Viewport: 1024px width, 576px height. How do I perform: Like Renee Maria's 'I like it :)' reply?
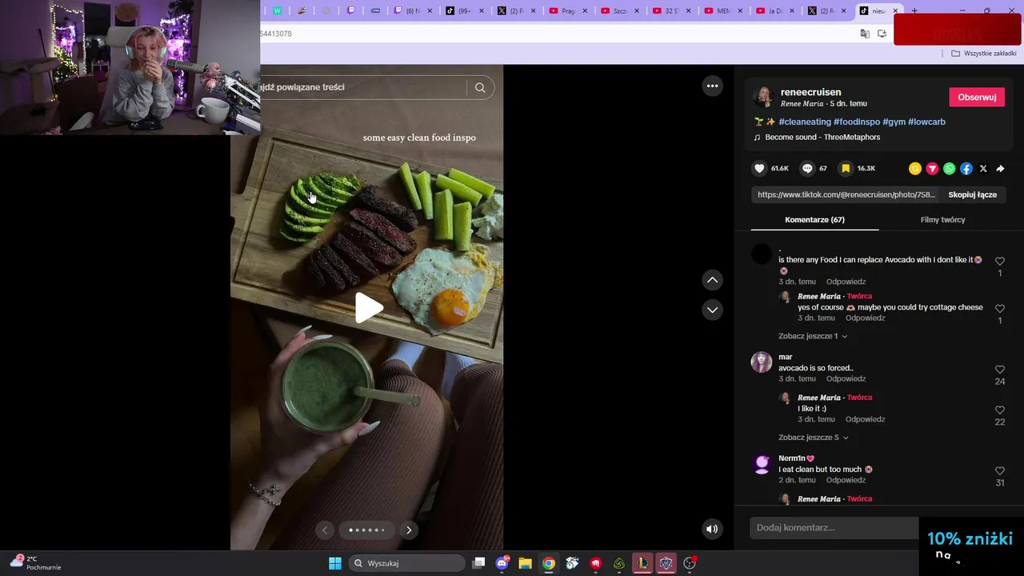[x=1000, y=410]
